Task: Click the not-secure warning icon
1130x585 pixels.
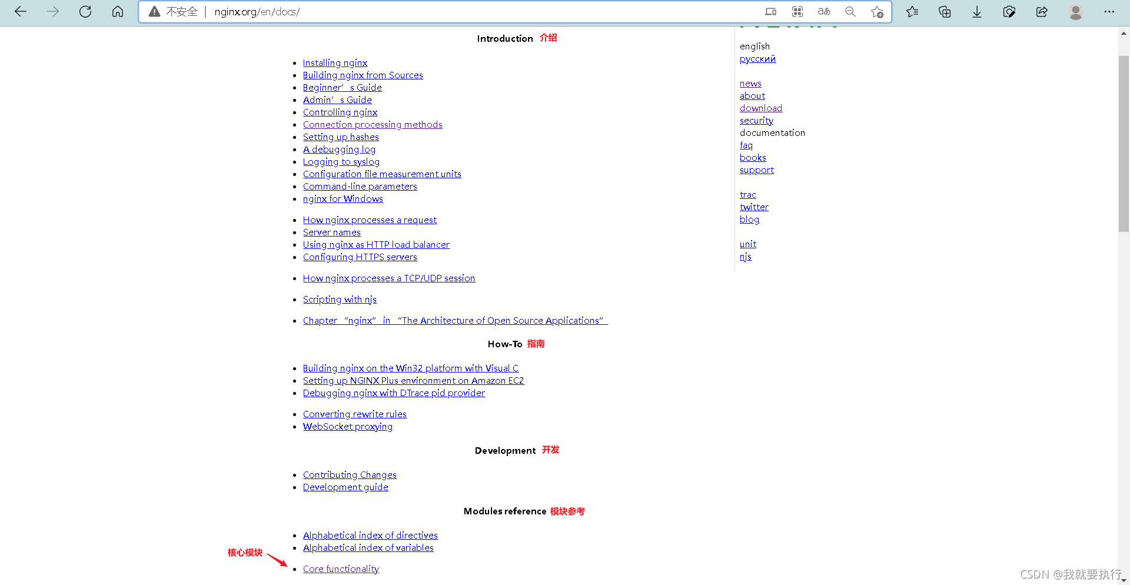Action: click(x=154, y=12)
